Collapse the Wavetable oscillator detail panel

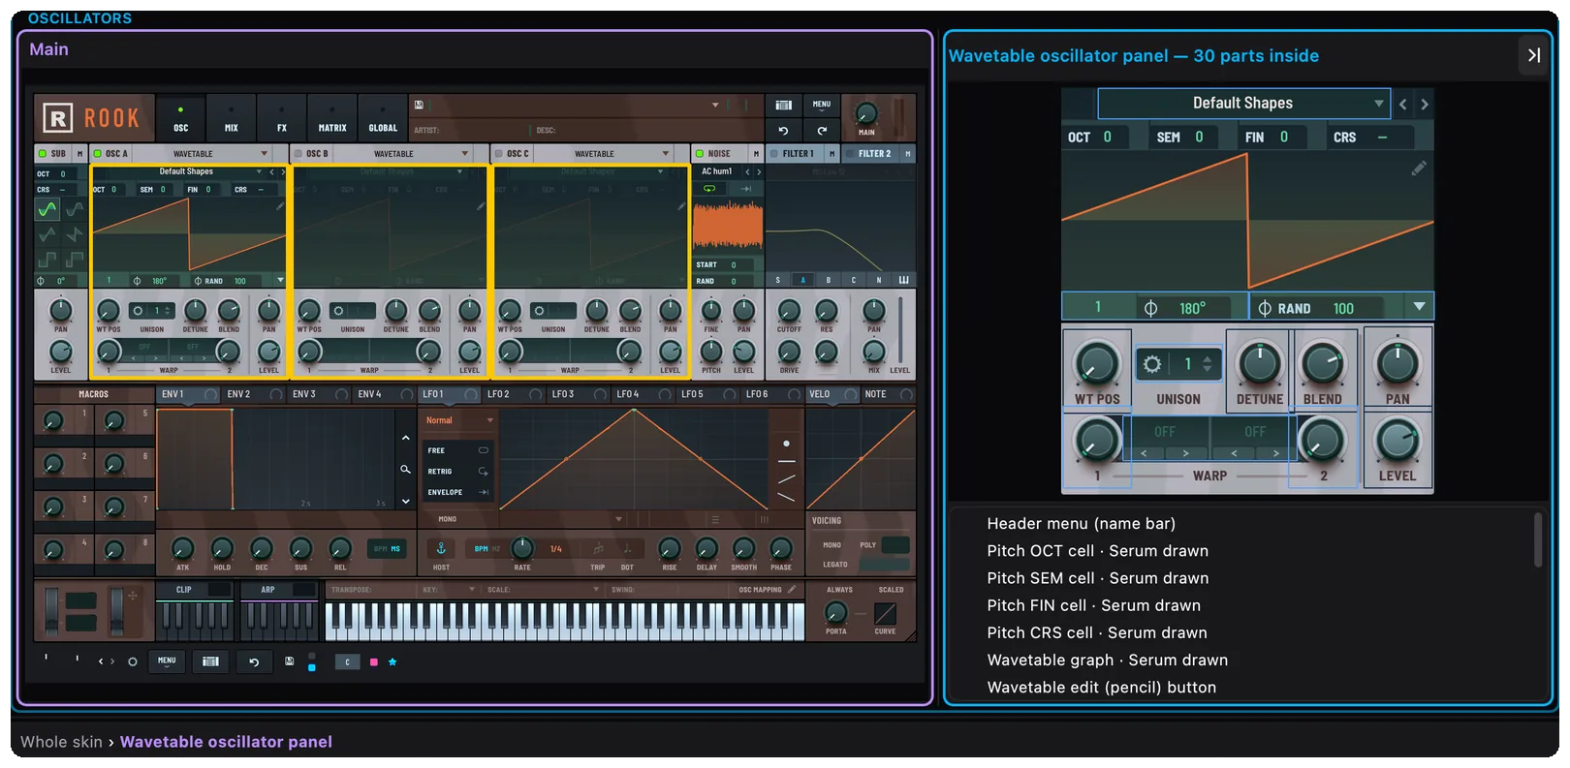tap(1533, 55)
